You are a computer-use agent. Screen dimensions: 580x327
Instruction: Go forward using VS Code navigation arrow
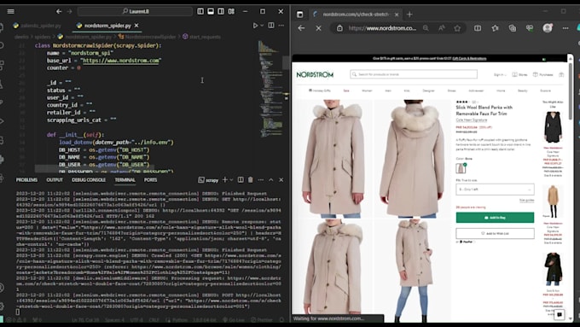pos(69,11)
